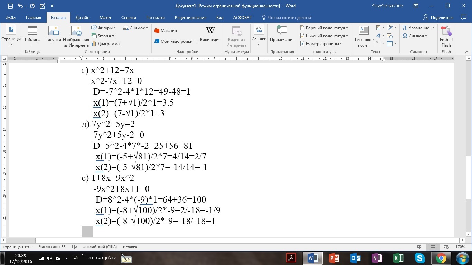Screen dimensions: 472x265
Task: Change language via английский (США)
Action: 100,247
